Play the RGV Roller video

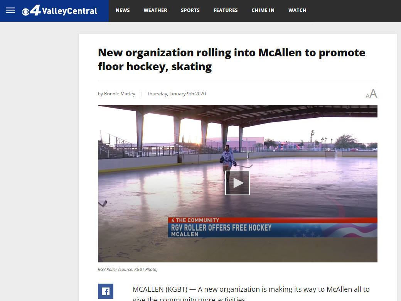[238, 183]
